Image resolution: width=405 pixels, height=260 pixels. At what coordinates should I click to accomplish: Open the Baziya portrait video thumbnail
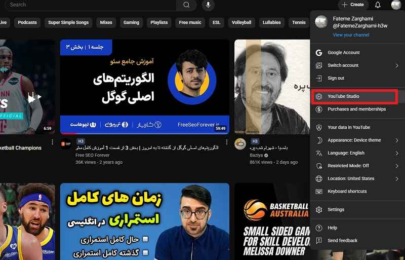pyautogui.click(x=272, y=87)
